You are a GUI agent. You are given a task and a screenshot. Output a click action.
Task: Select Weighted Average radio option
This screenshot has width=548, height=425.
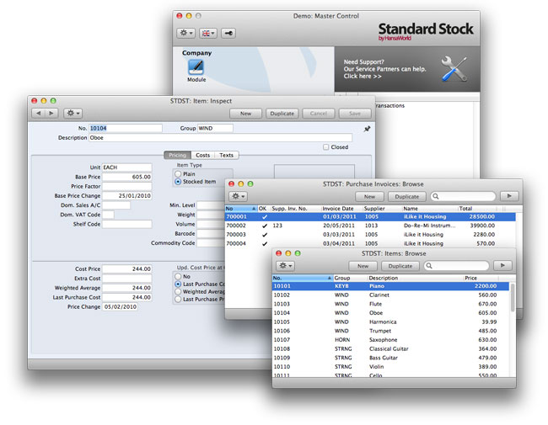pyautogui.click(x=178, y=291)
